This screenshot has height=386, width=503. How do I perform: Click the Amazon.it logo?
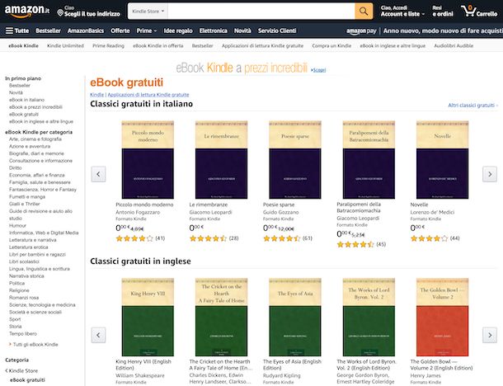coord(27,11)
